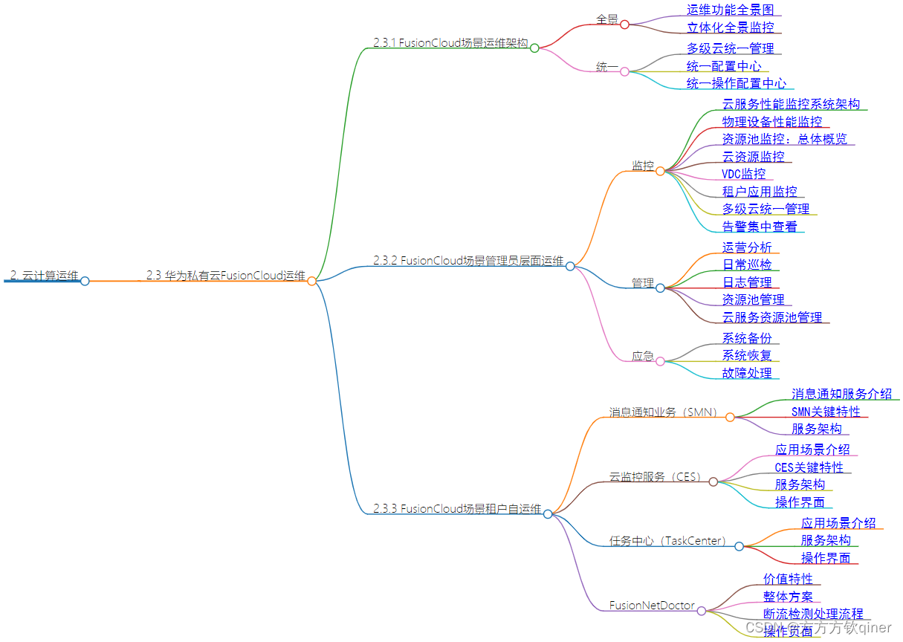Collapse the 2.3.2 管理员层面运维 node circle
Image resolution: width=903 pixels, height=642 pixels.
[x=570, y=266]
